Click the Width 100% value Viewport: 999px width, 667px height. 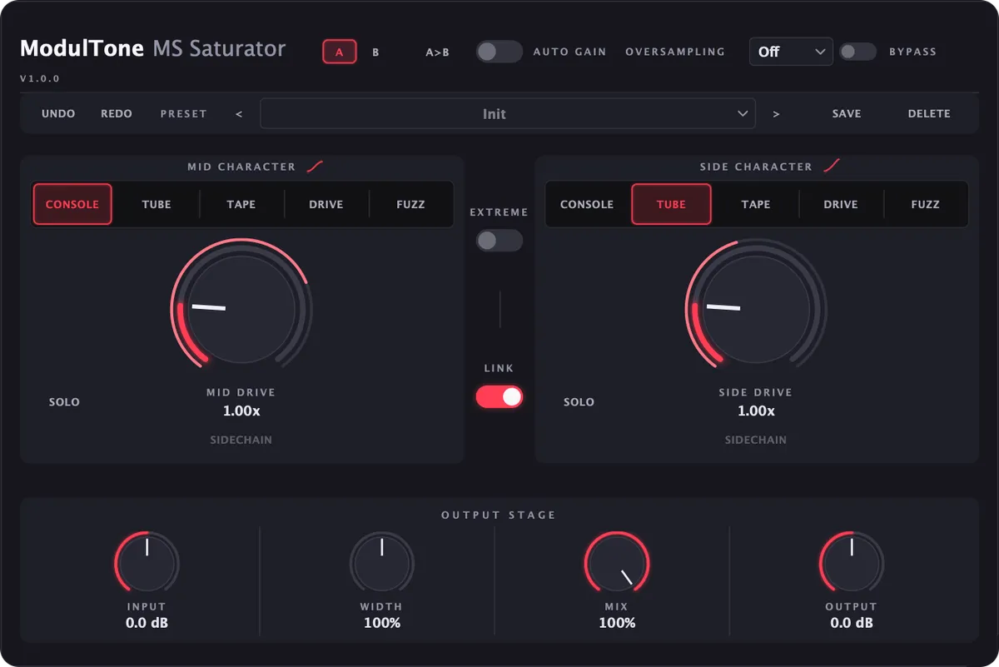point(382,623)
